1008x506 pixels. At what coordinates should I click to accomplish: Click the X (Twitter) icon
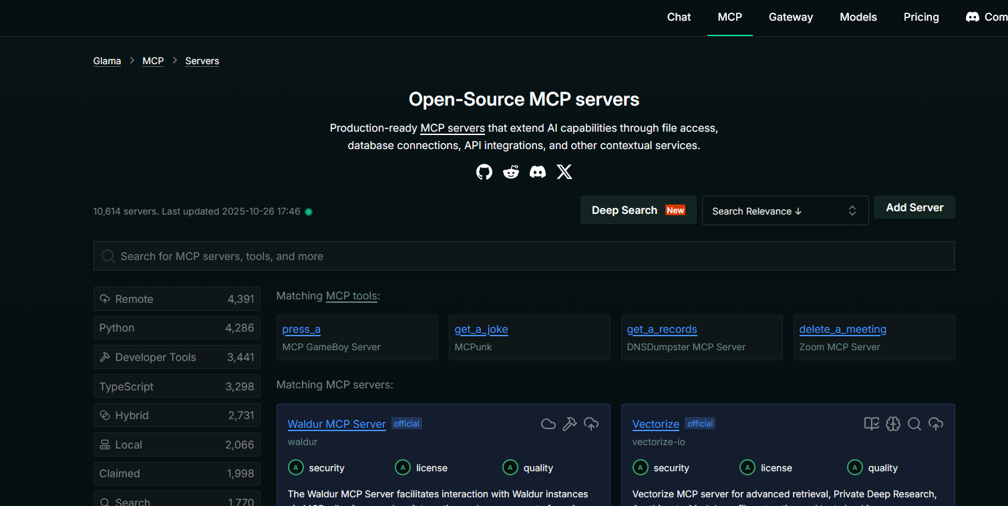[x=564, y=172]
